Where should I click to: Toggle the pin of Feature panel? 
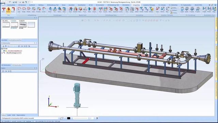click(x=35, y=68)
